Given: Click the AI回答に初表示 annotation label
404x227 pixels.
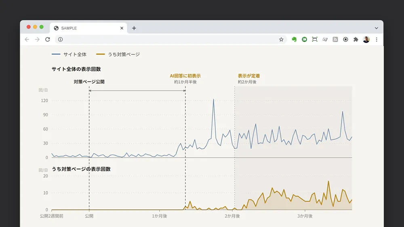Looking at the screenshot, I should point(185,76).
